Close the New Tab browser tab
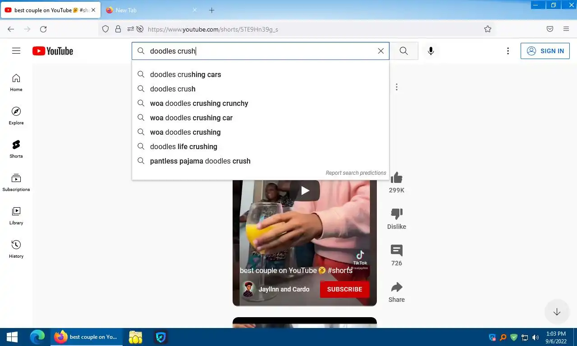 pos(195,10)
